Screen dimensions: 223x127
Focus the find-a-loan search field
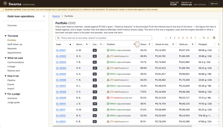tap(104, 38)
